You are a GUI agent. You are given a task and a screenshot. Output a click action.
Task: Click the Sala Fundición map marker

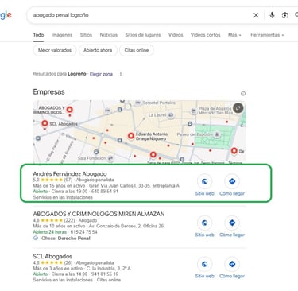110,158
